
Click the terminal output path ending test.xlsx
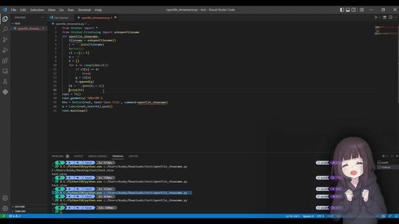[83, 170]
